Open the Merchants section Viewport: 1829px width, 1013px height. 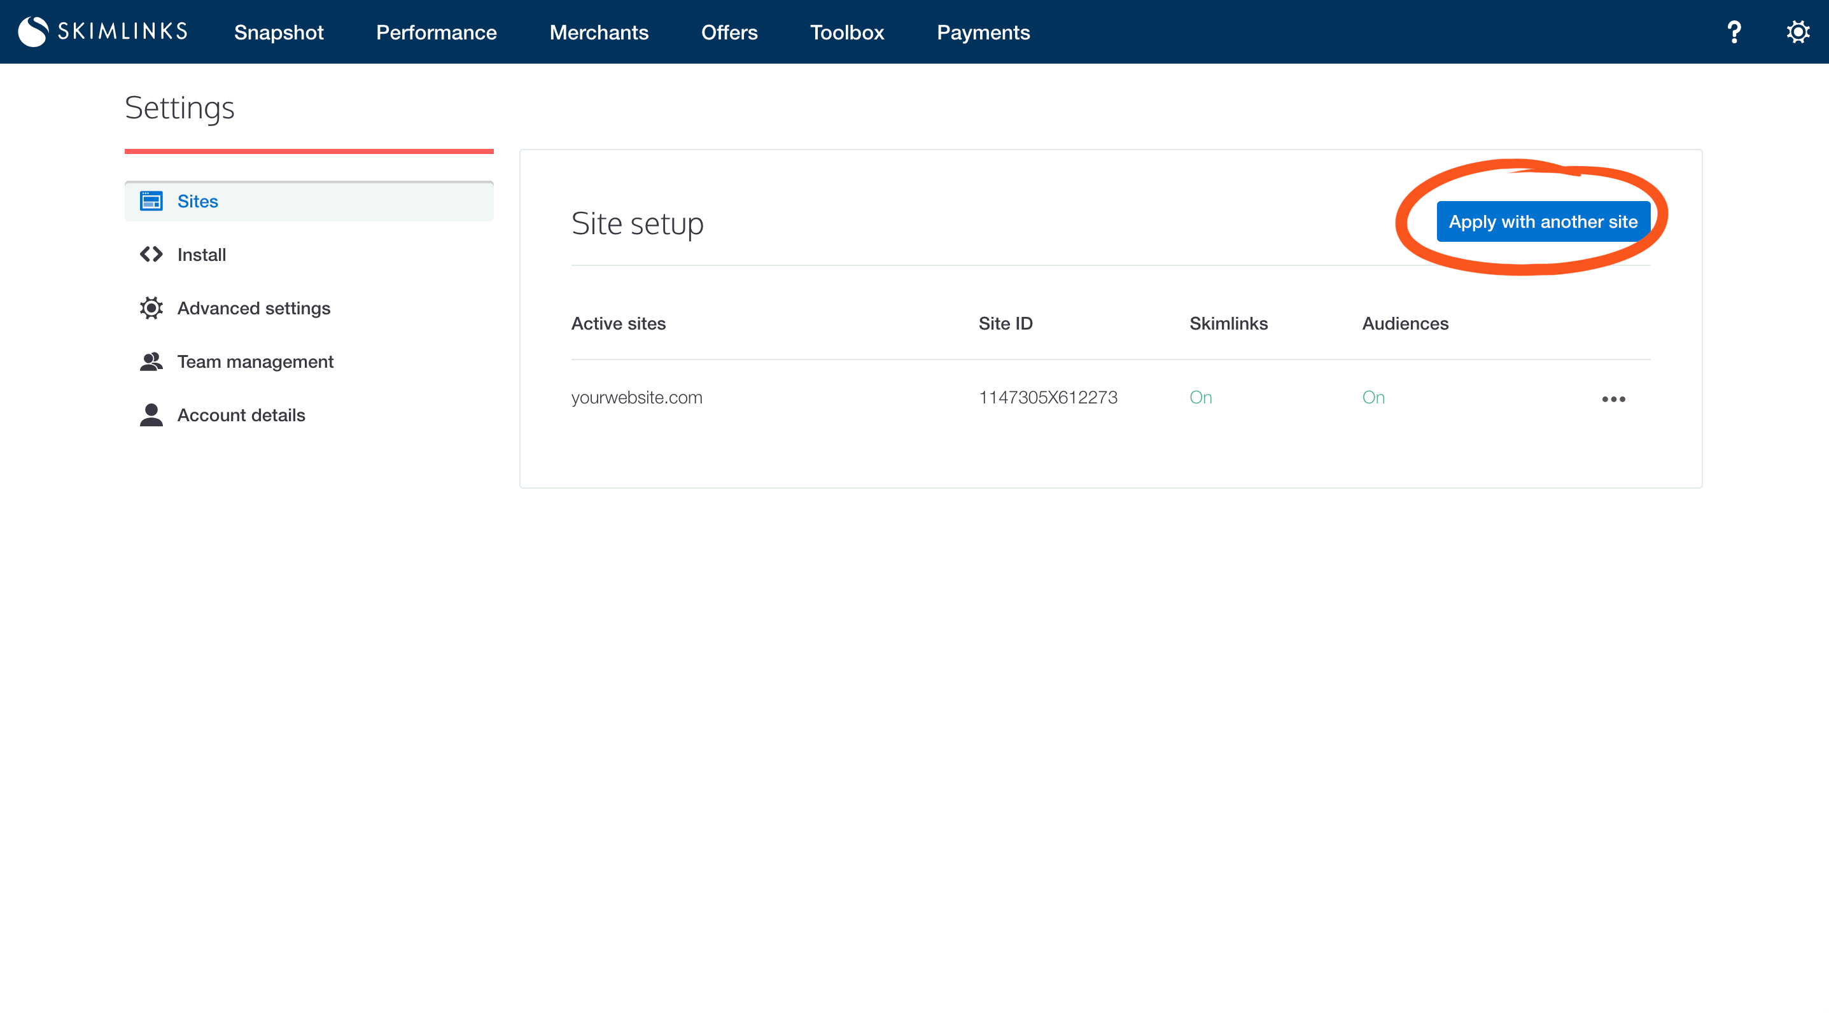[599, 32]
